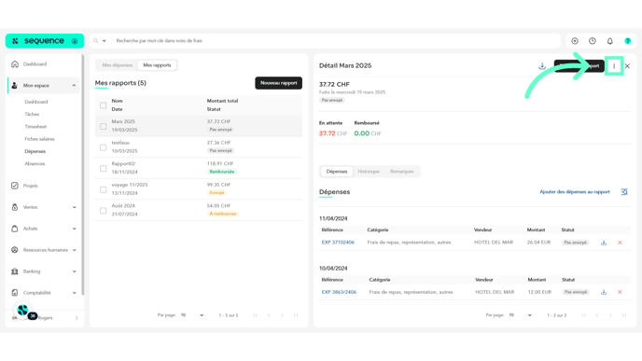Viewport: 642px width, 361px height.
Task: Expand the Comptabilité menu chevron
Action: click(x=74, y=293)
